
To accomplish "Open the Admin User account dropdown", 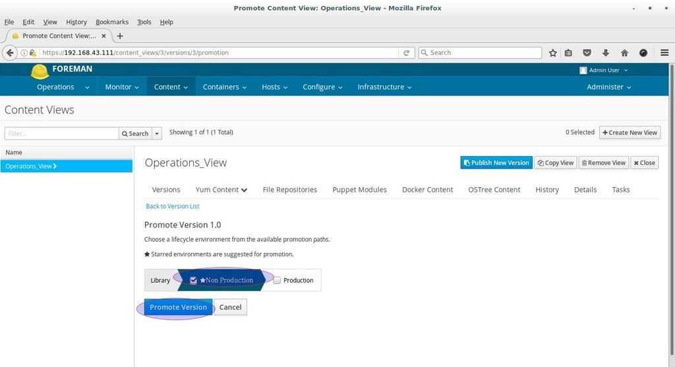I will (x=604, y=70).
